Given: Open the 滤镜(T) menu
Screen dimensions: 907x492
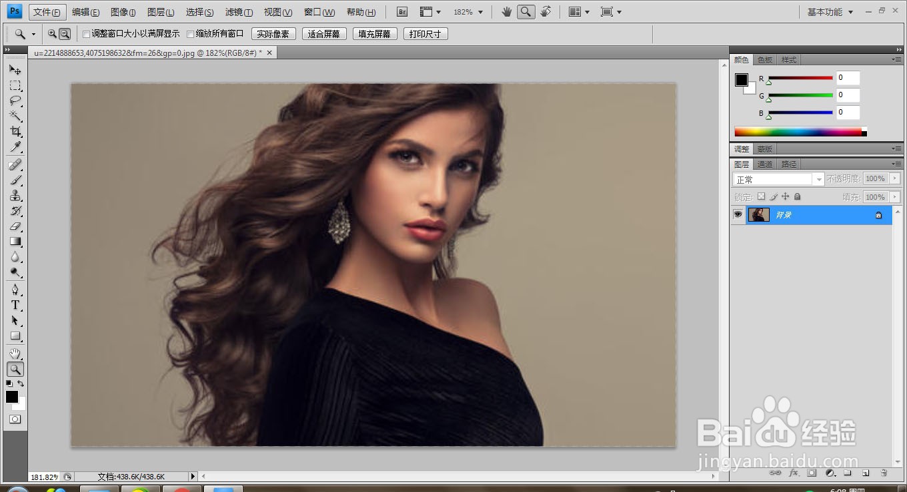Looking at the screenshot, I should (x=239, y=12).
